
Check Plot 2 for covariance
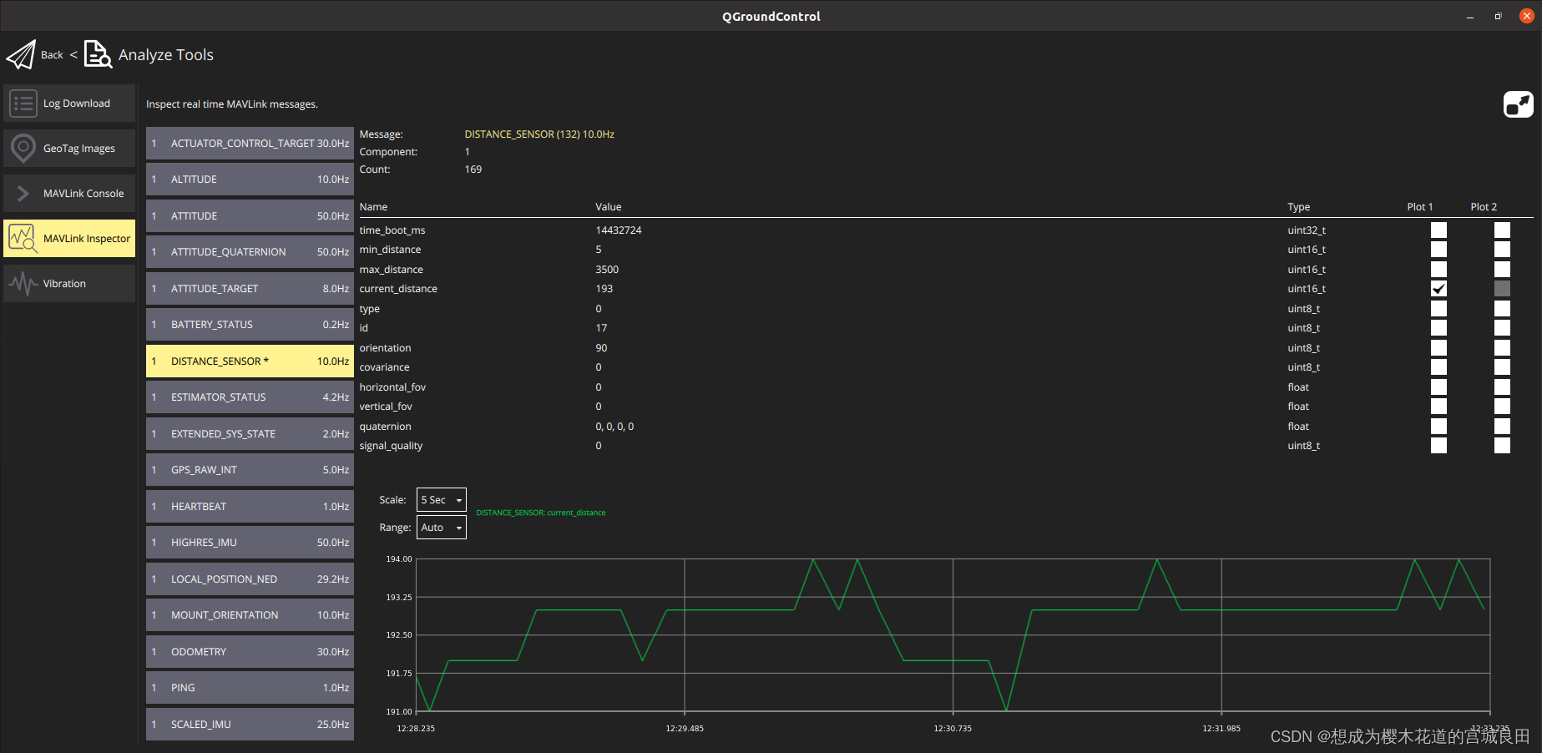click(x=1502, y=367)
